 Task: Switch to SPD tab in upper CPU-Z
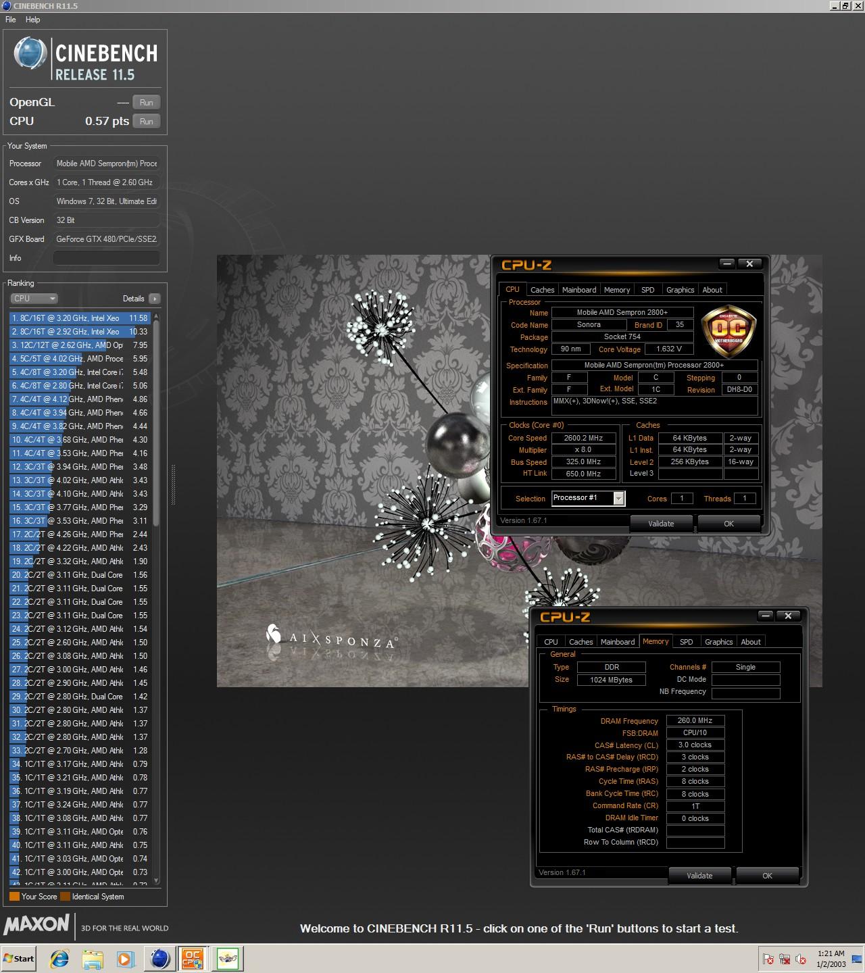pyautogui.click(x=648, y=289)
